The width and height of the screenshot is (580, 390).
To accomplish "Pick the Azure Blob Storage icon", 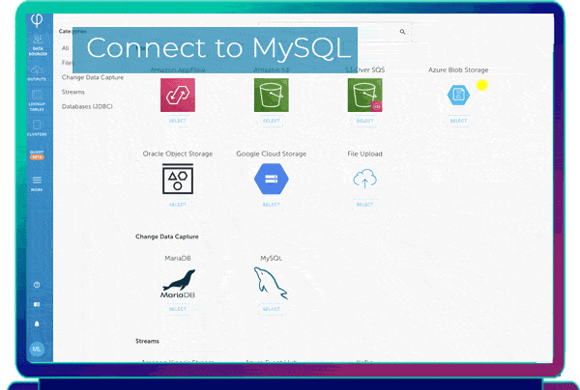I will coord(457,95).
